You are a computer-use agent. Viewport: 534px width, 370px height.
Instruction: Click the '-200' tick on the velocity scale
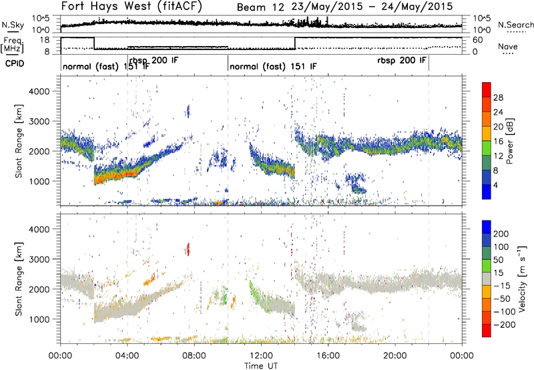tap(505, 325)
